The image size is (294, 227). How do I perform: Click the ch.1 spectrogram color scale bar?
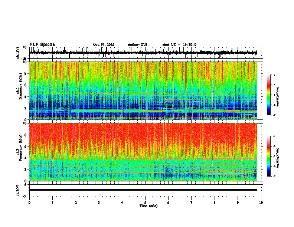point(269,95)
